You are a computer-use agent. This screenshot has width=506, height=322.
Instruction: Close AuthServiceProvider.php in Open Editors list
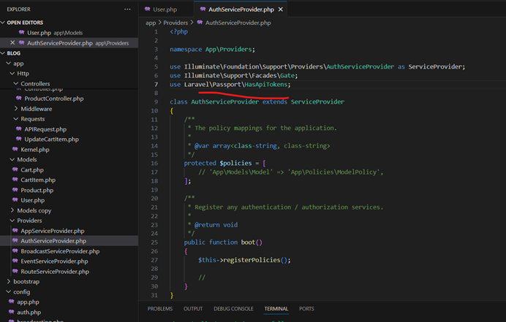pos(12,42)
